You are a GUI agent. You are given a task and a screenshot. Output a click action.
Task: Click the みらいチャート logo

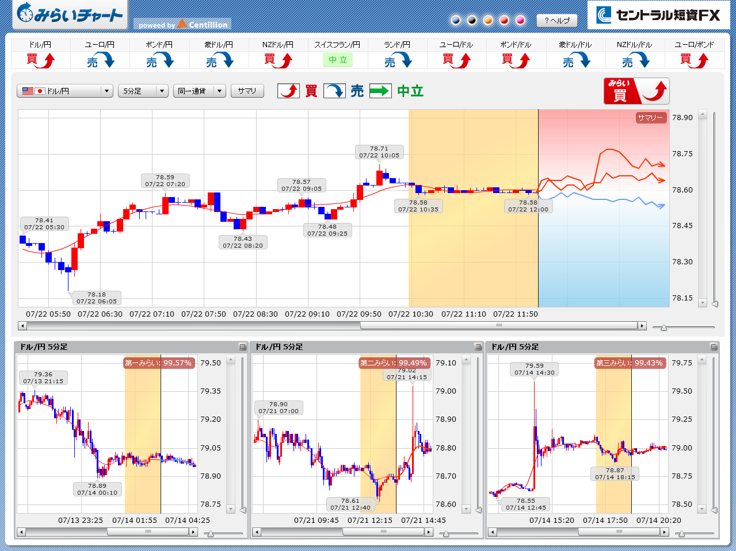point(70,15)
